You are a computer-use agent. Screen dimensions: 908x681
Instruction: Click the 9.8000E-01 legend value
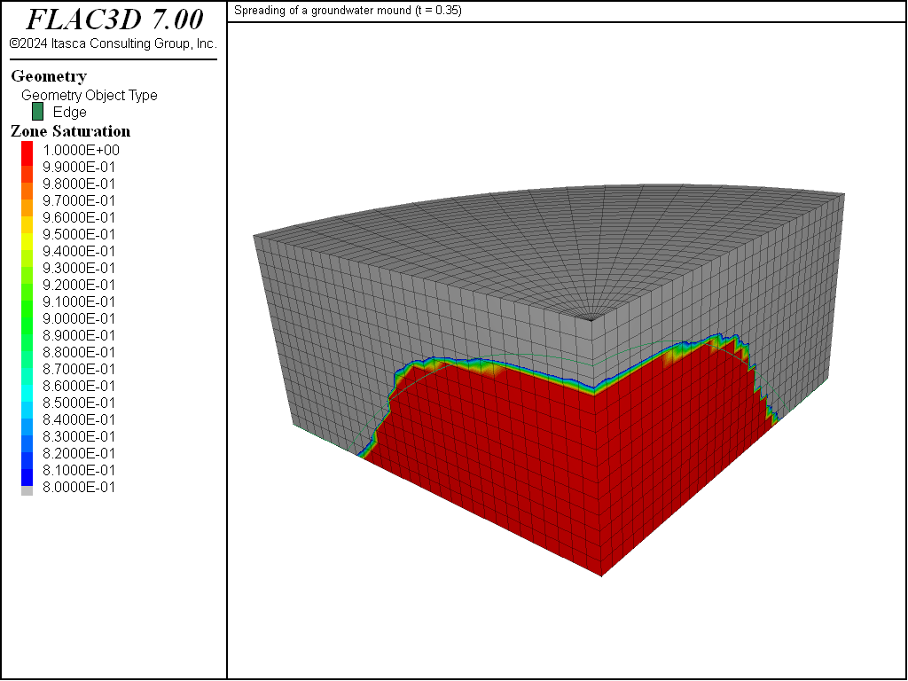pyautogui.click(x=79, y=184)
